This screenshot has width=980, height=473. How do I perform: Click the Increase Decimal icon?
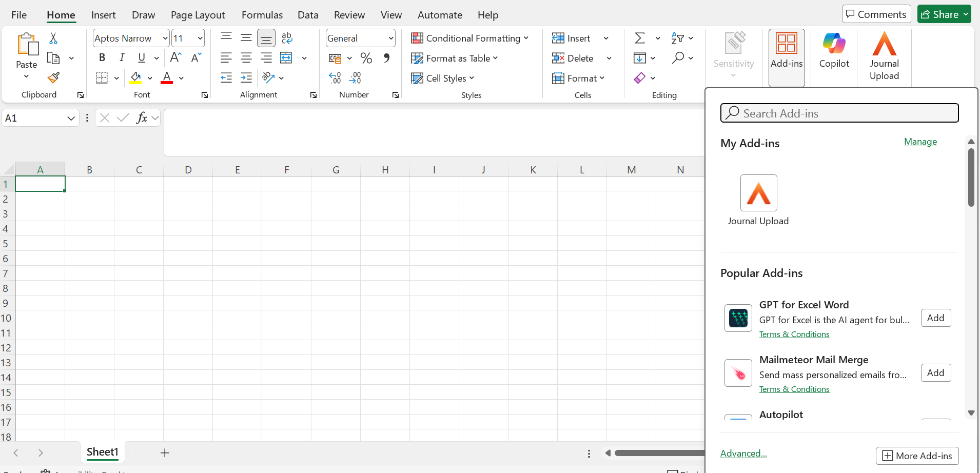point(335,78)
